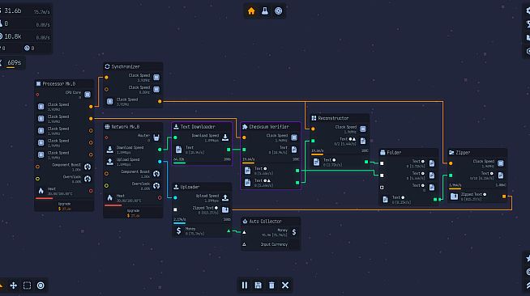Click Checksum Verifier's orange progress bar
The width and height of the screenshot is (530, 296).
point(249,163)
